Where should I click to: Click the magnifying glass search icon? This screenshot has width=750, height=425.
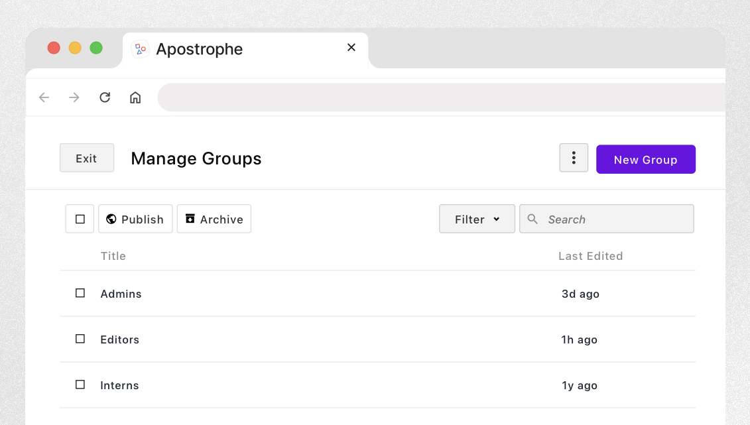(532, 219)
